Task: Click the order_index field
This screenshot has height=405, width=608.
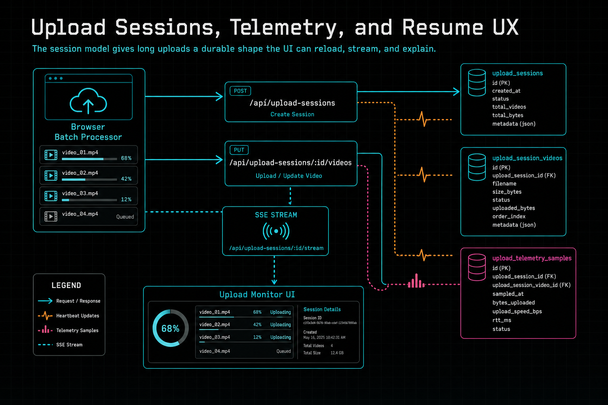Action: point(509,216)
